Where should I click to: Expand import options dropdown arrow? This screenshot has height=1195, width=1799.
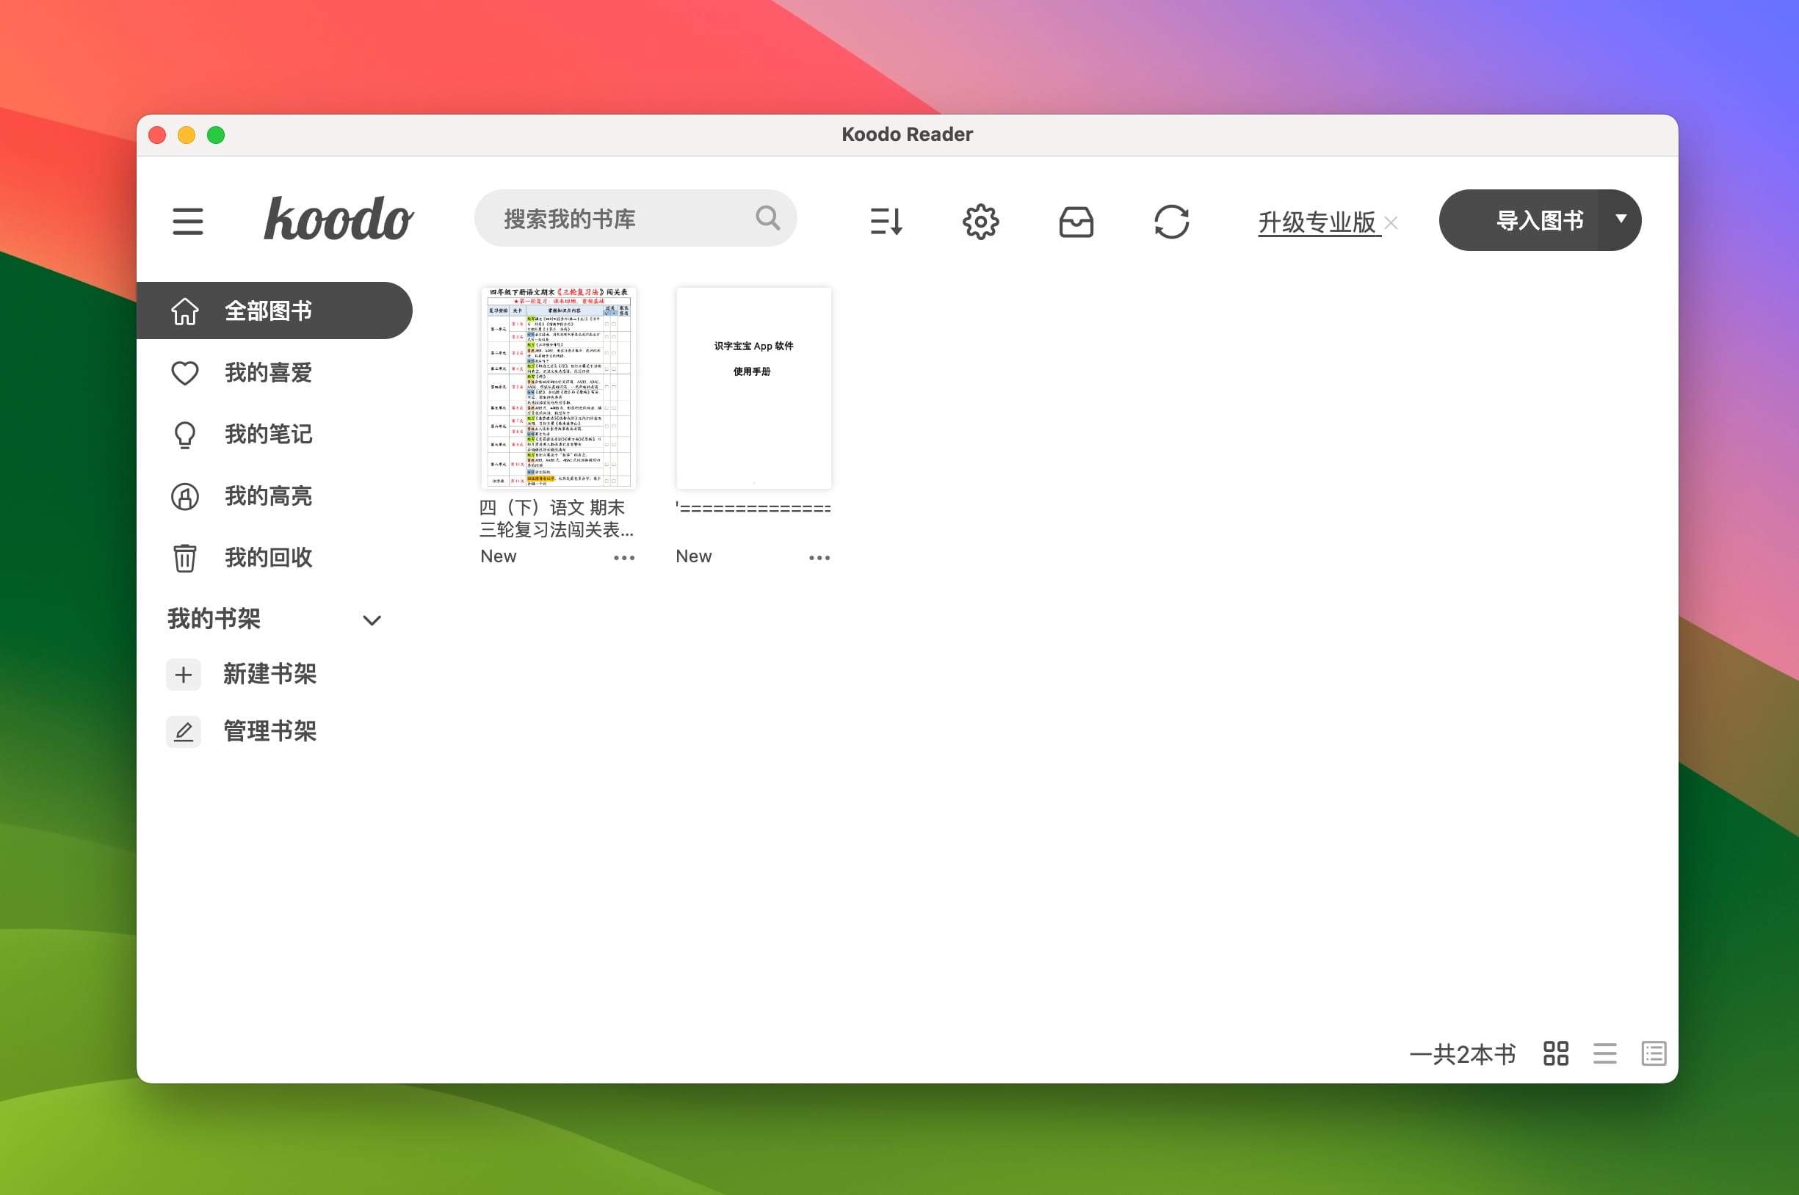pyautogui.click(x=1621, y=219)
